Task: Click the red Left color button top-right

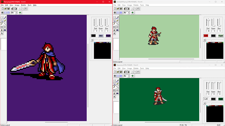Action: (206, 36)
